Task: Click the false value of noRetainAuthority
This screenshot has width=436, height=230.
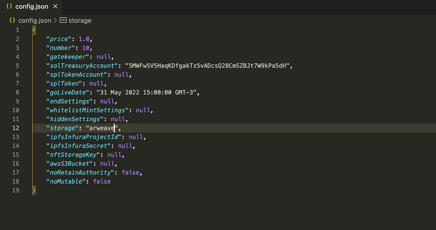Action: (131, 173)
